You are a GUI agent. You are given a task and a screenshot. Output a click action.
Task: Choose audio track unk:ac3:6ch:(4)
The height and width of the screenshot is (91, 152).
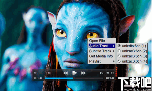132,61
